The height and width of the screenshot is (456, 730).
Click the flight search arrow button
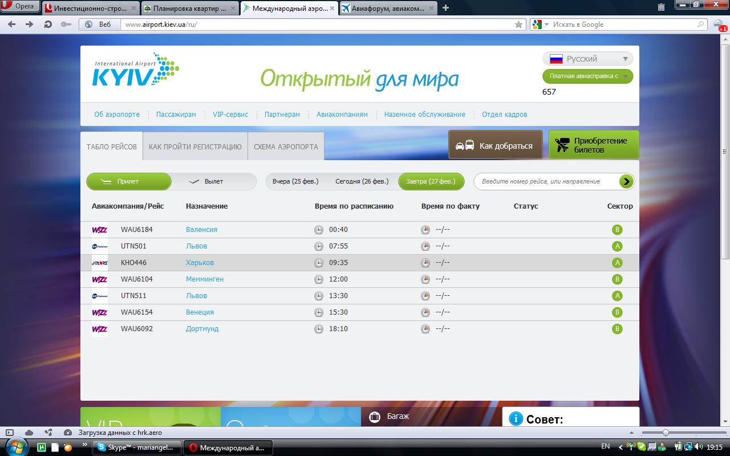point(626,181)
